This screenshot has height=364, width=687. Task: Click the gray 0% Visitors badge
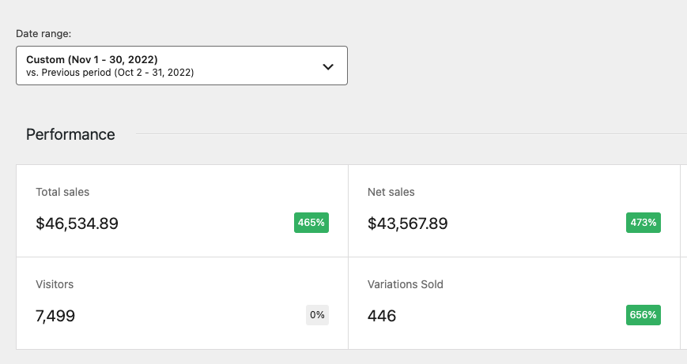point(317,315)
